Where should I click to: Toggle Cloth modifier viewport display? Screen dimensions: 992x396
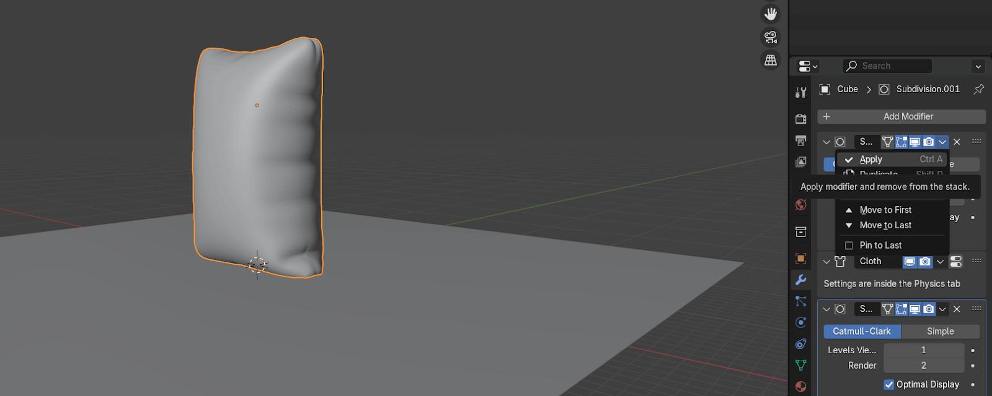(910, 262)
